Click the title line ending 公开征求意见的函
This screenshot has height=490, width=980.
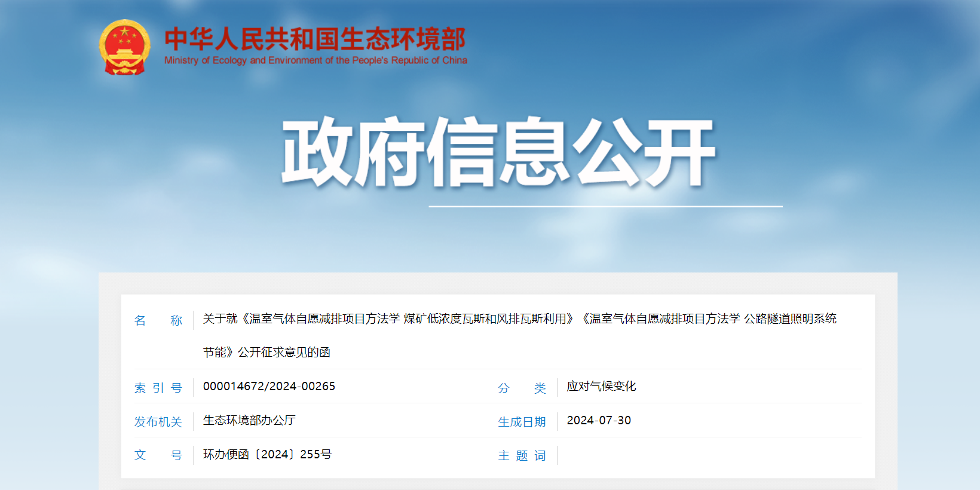pyautogui.click(x=267, y=353)
